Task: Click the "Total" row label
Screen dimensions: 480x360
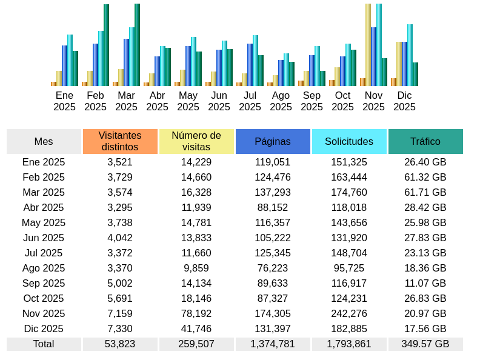Action: tap(44, 344)
